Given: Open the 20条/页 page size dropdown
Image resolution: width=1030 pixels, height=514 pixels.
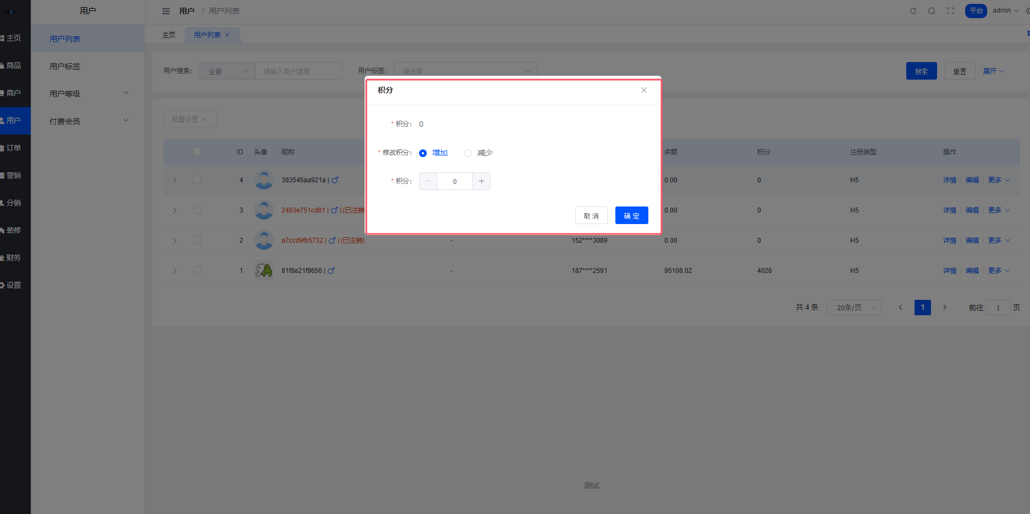Looking at the screenshot, I should (x=853, y=308).
